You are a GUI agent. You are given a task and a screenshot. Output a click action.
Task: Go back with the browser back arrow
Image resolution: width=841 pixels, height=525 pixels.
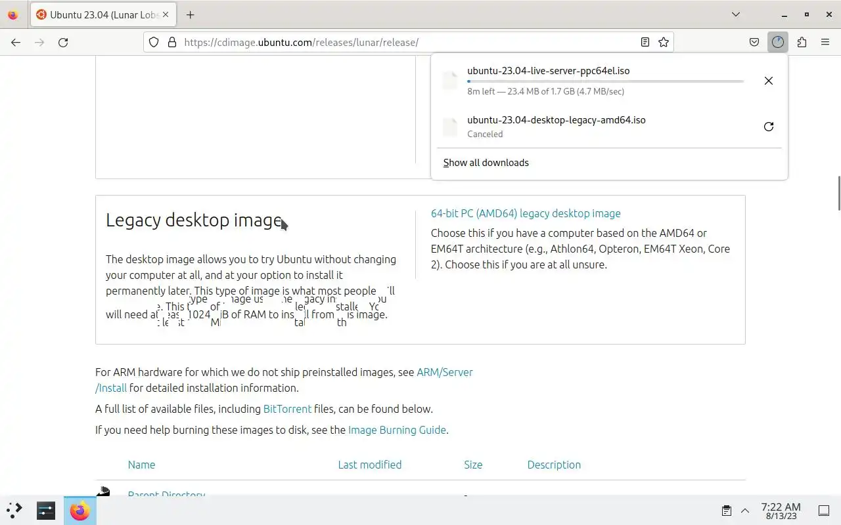(x=16, y=42)
